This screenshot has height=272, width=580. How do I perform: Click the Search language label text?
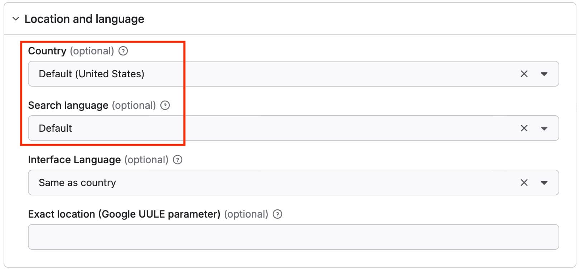pos(68,105)
